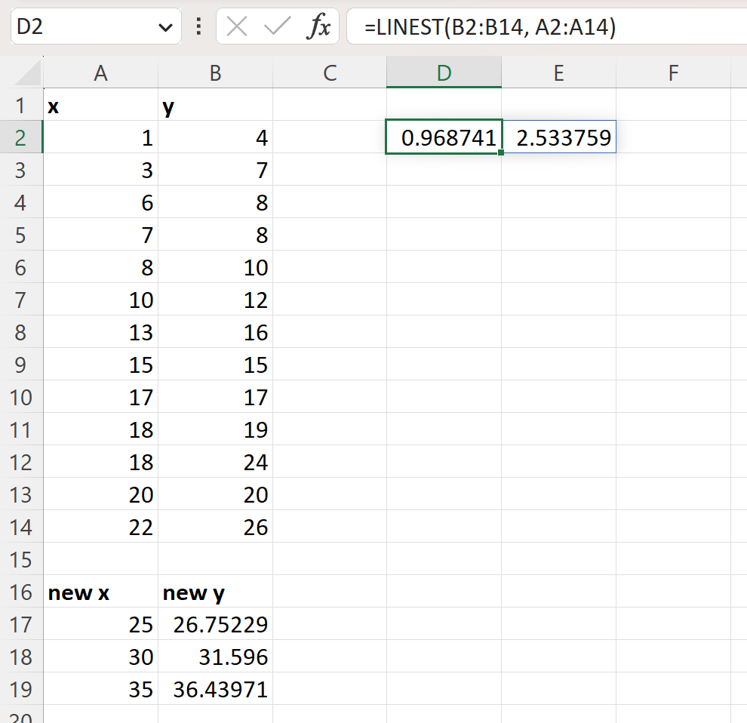This screenshot has width=747, height=723.
Task: Click the Enter checkmark icon
Action: (276, 26)
